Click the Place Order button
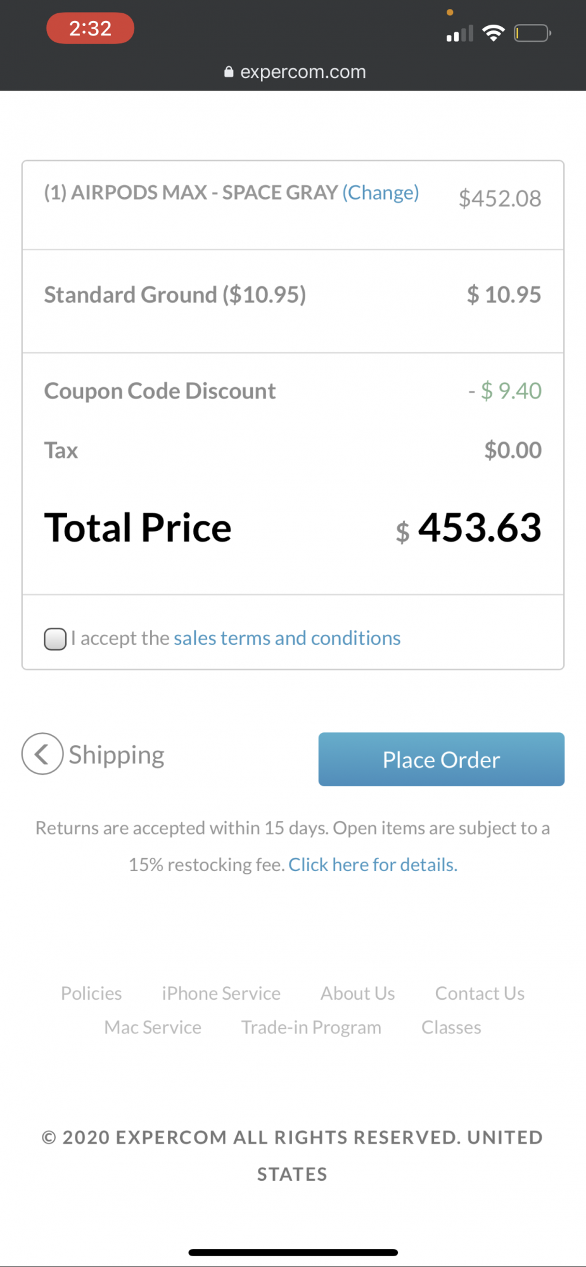This screenshot has width=586, height=1267. [441, 760]
